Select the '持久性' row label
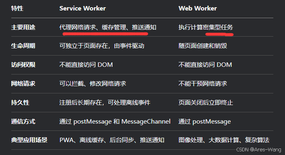The width and height of the screenshot is (285, 155). click(20, 103)
